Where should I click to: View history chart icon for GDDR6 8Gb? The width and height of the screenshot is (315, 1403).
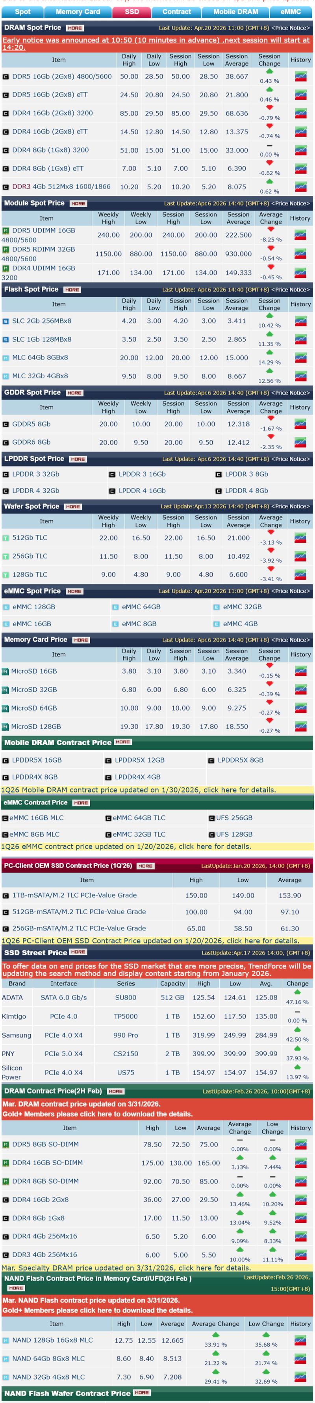pos(300,442)
